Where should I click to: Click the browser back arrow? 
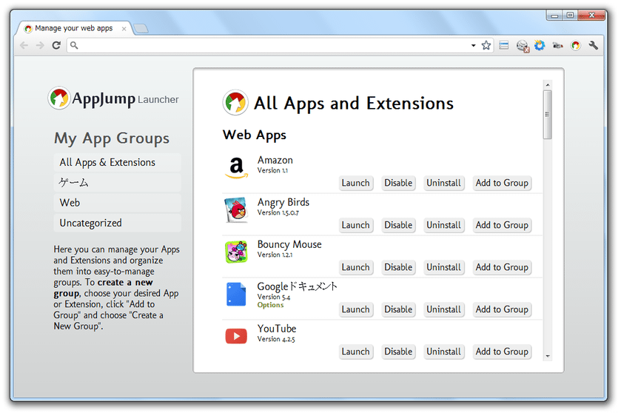coord(24,45)
